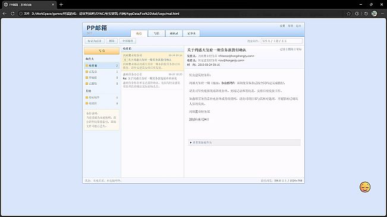The image size is (387, 217).
Task: Open the highlighted email dated 09-24 09:16
Action: coord(153,61)
